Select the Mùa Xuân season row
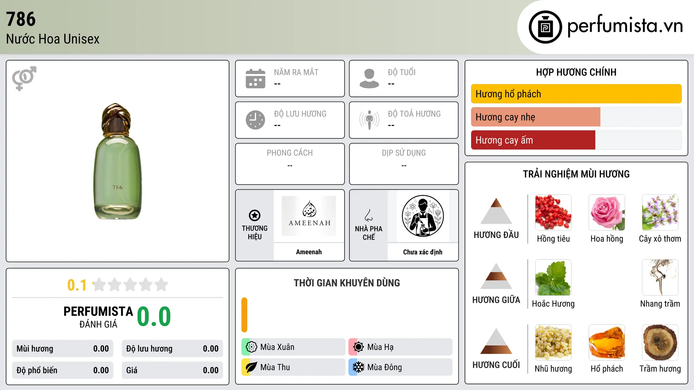The height and width of the screenshot is (390, 694). pos(293,347)
